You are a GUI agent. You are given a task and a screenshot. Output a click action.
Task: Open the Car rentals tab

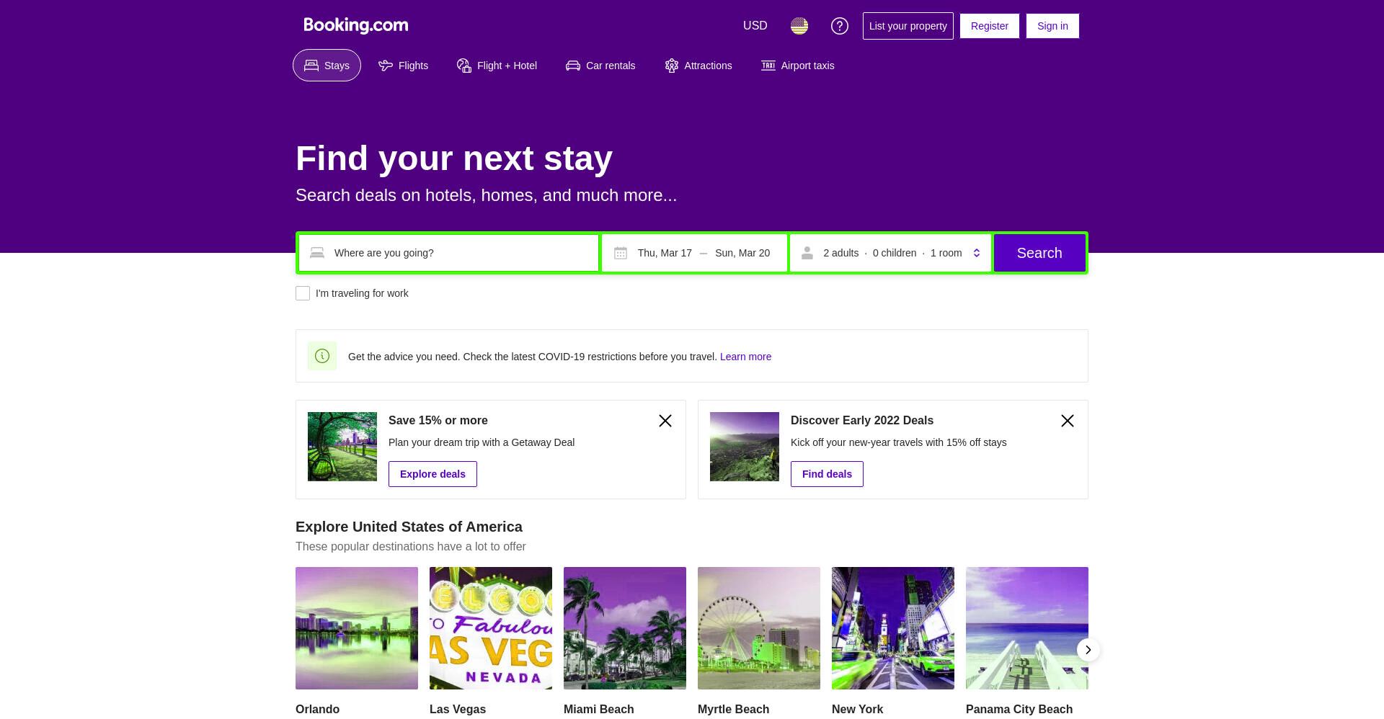tap(600, 66)
